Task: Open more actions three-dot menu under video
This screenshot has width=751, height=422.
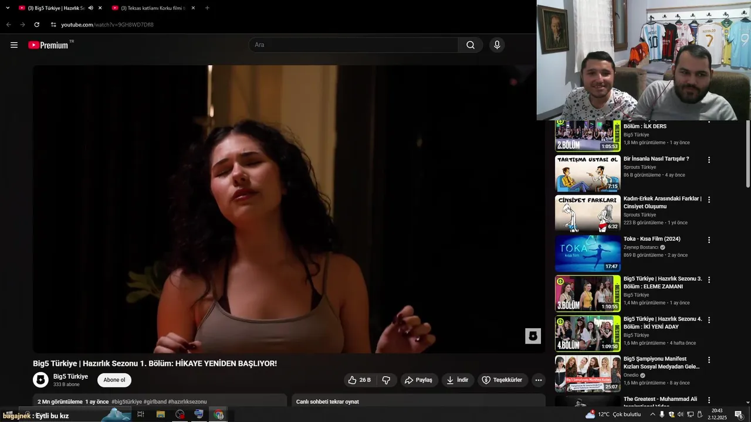Action: point(539,380)
